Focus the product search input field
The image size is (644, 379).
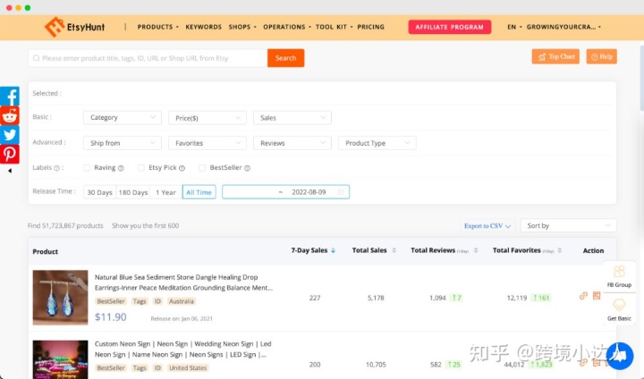point(148,58)
